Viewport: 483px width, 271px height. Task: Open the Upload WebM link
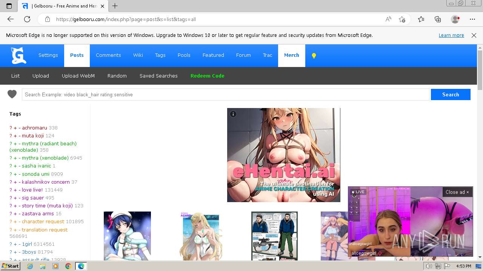(x=78, y=76)
